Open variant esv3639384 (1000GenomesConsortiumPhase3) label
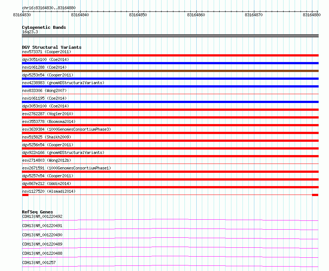The image size is (329, 271). [x=67, y=129]
